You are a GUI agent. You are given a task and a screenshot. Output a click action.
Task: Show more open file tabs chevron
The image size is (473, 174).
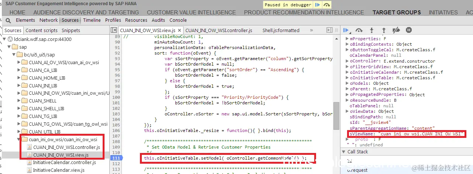point(311,30)
